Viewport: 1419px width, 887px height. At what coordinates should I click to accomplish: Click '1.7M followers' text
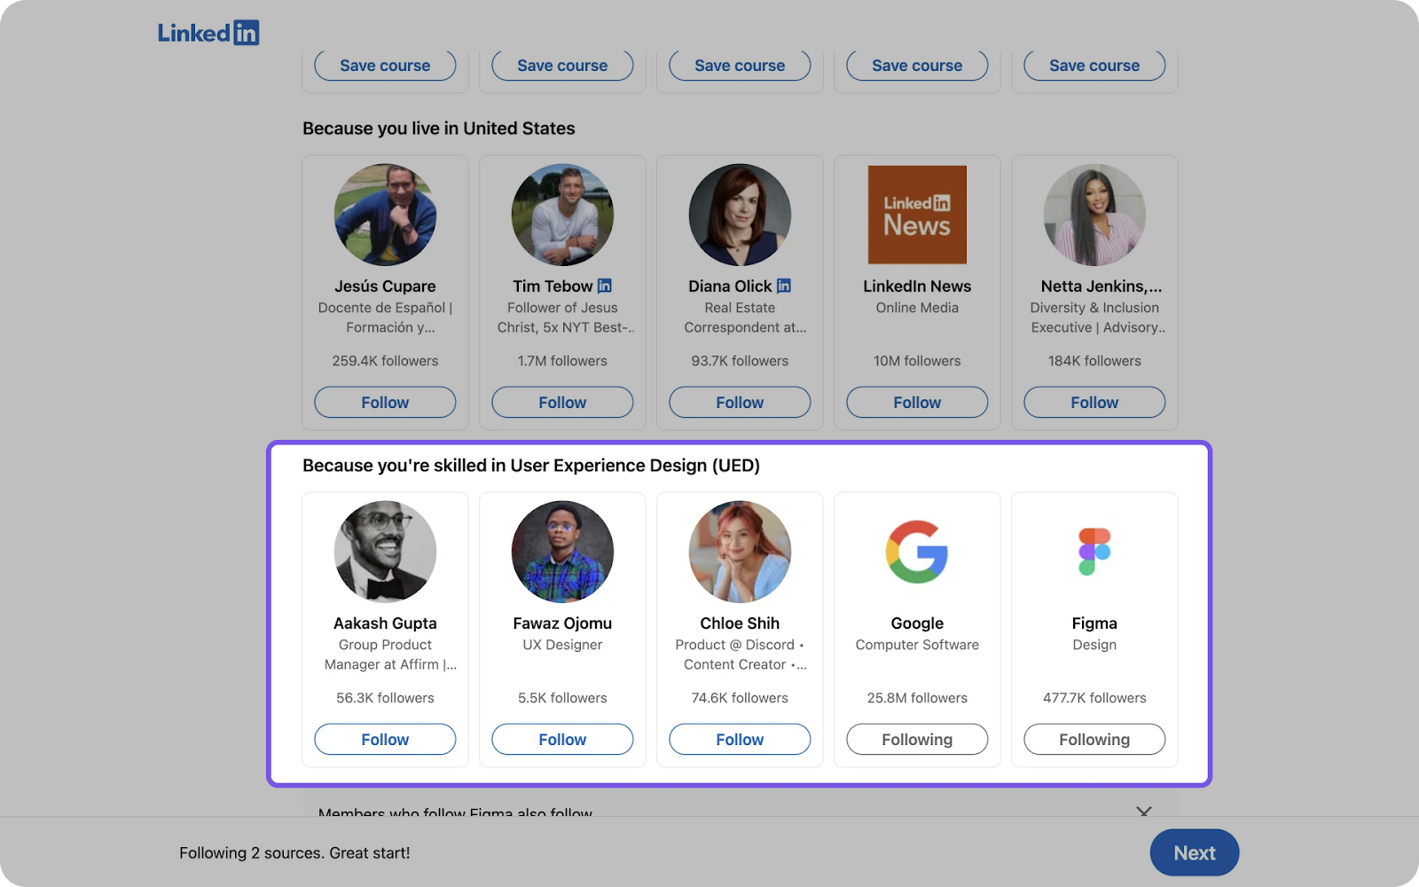click(562, 361)
